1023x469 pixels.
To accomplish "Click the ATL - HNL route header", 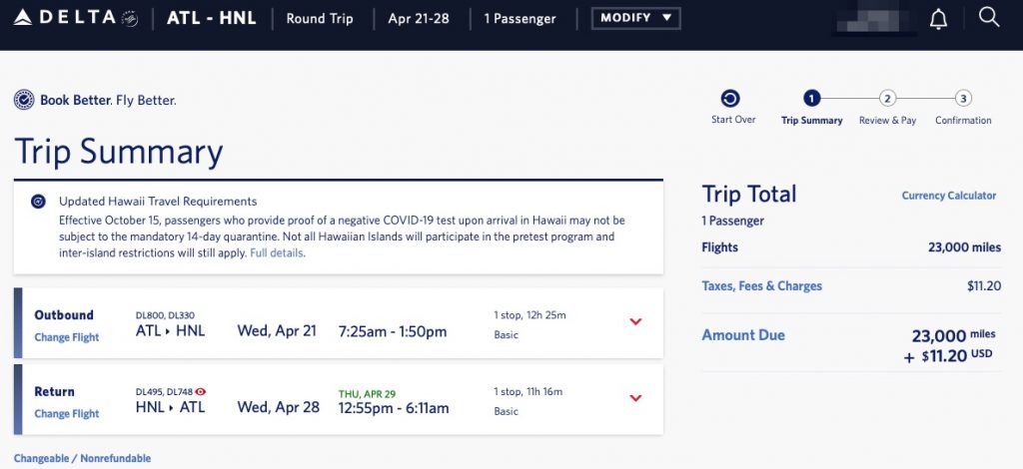I will point(210,18).
